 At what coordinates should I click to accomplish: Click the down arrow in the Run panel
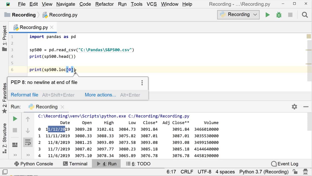click(x=28, y=130)
